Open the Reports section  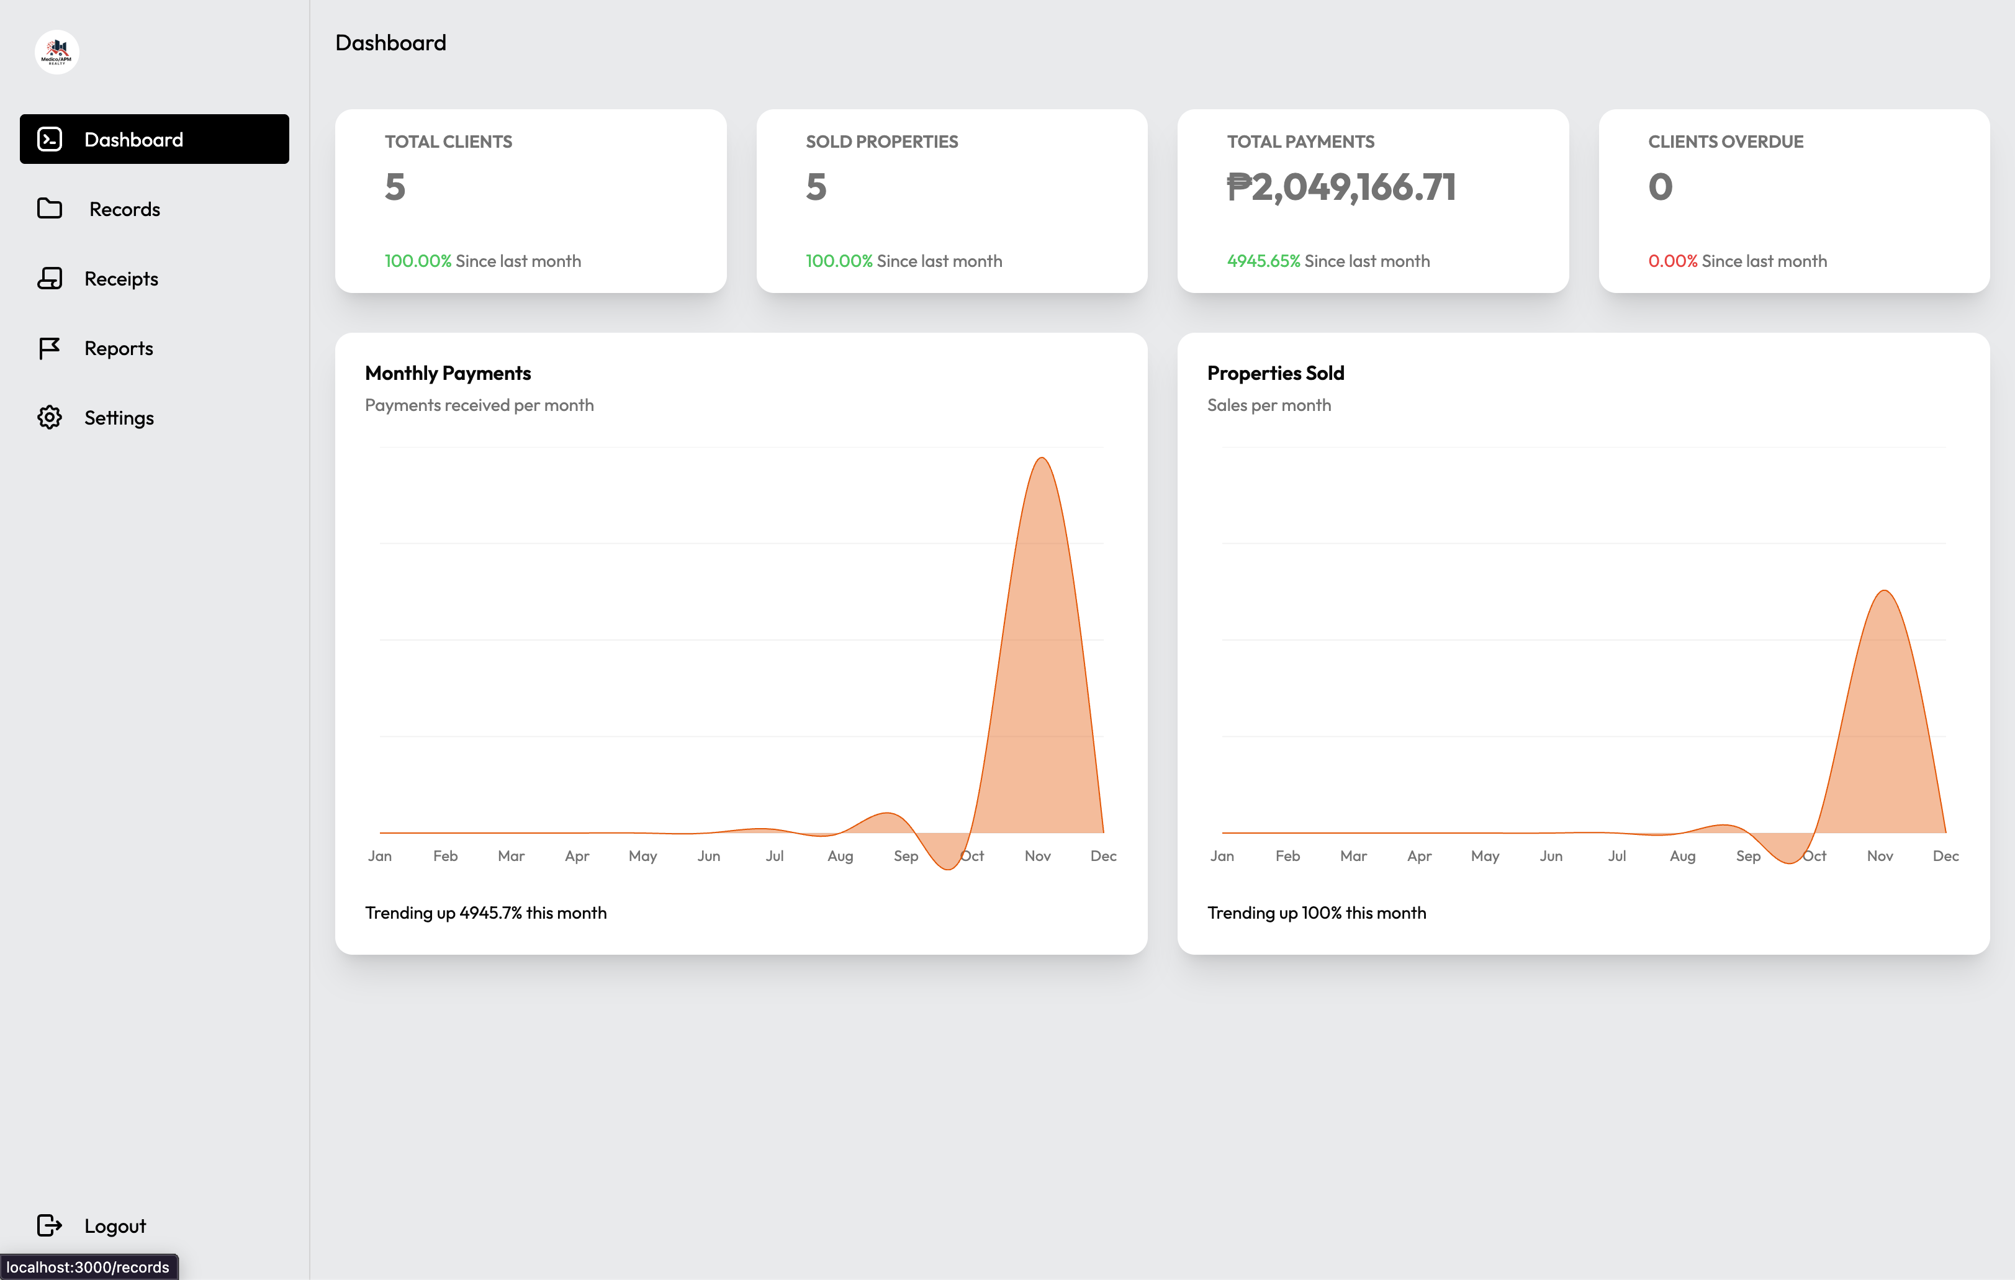(118, 348)
